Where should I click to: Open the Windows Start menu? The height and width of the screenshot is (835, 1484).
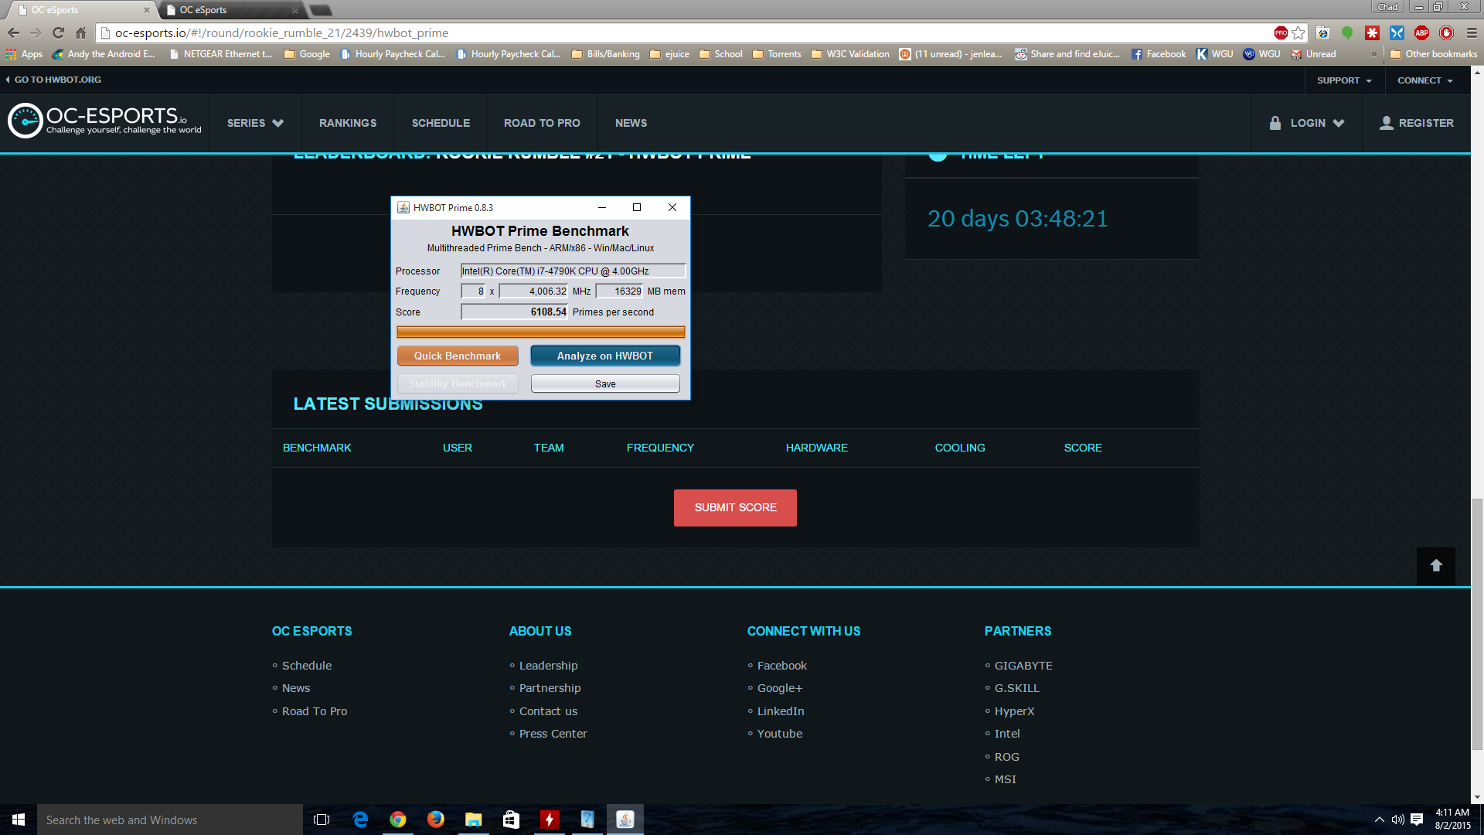click(x=19, y=820)
